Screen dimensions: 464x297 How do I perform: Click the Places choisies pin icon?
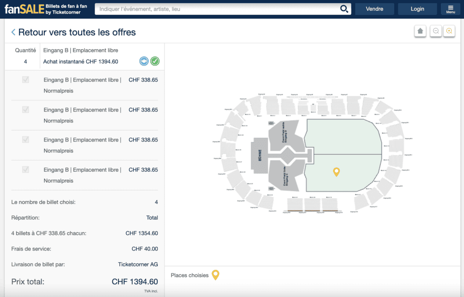(215, 275)
